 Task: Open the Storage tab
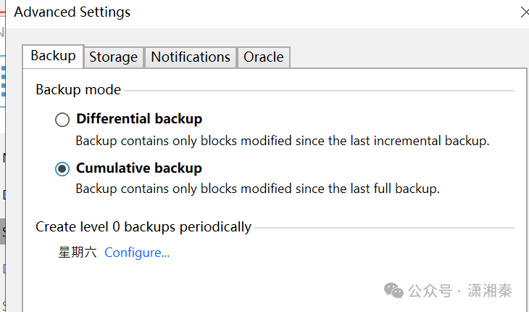(x=113, y=57)
